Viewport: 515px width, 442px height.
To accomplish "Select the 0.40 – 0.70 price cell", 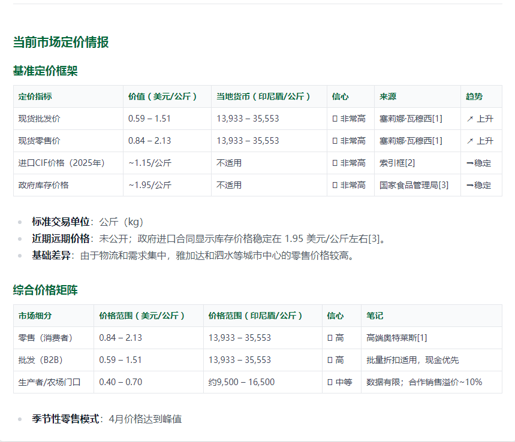I will [x=121, y=382].
